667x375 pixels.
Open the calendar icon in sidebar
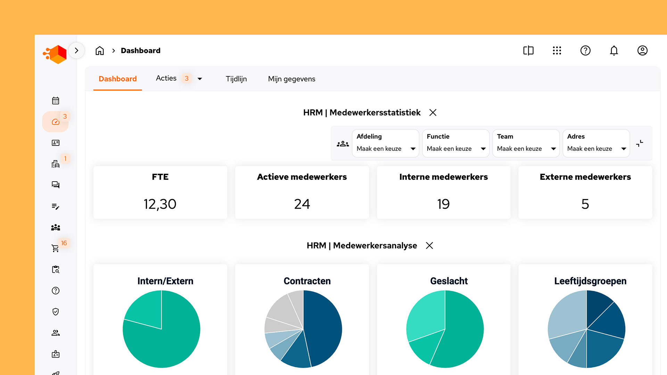click(x=56, y=101)
